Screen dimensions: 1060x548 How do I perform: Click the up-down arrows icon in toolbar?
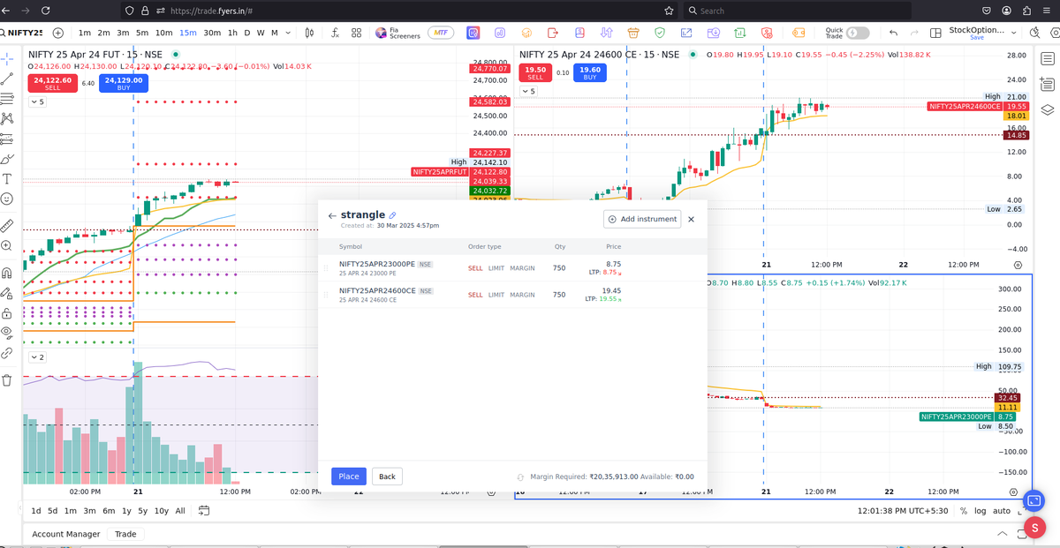tap(607, 33)
